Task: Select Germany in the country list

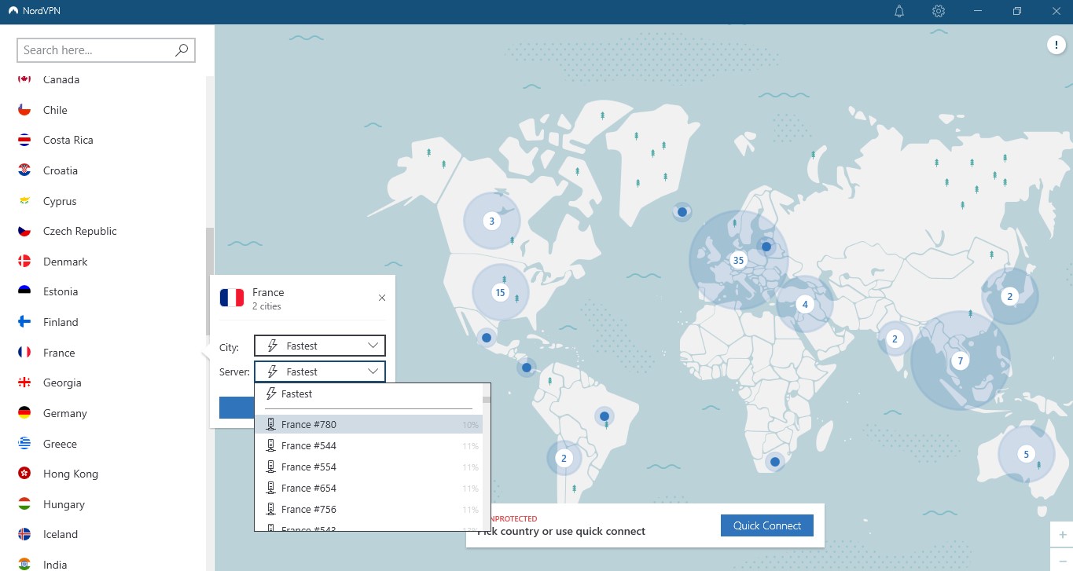Action: [64, 413]
